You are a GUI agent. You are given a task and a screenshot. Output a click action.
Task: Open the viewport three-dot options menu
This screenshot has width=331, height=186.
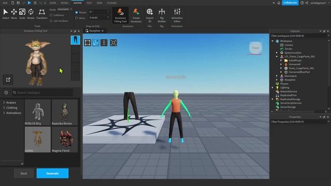pyautogui.click(x=104, y=43)
